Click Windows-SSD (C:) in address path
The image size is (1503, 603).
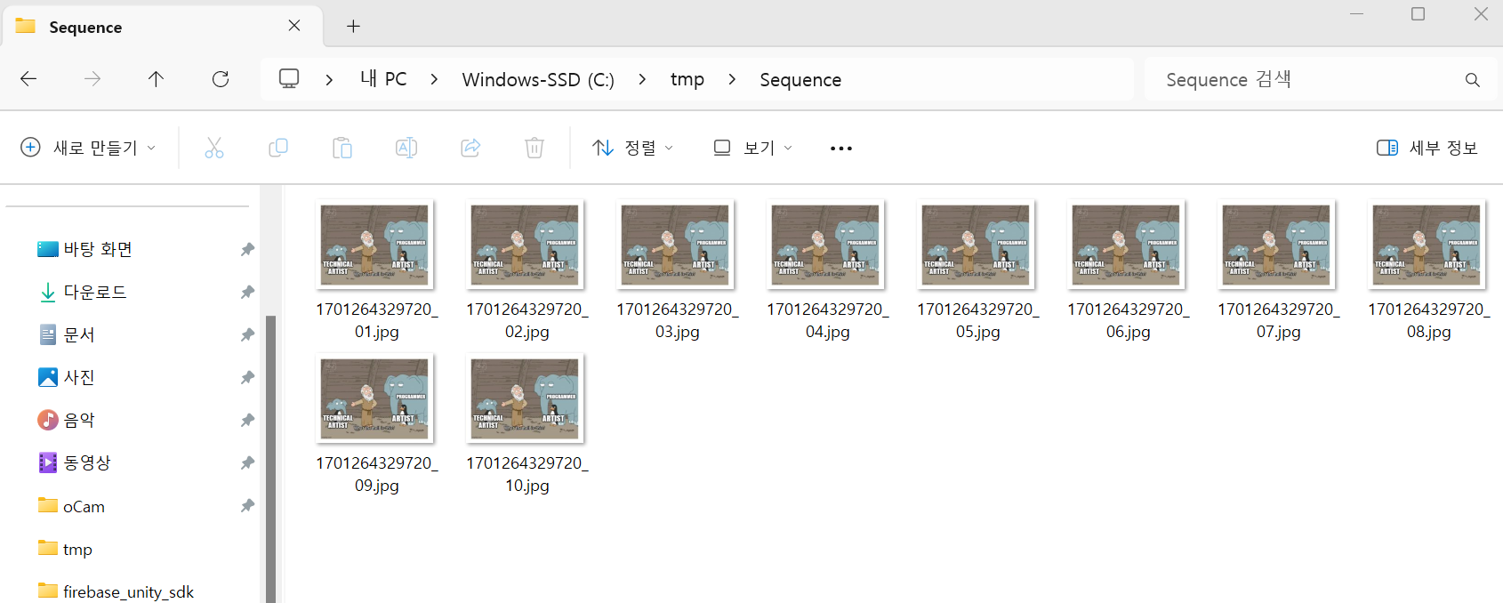coord(538,79)
